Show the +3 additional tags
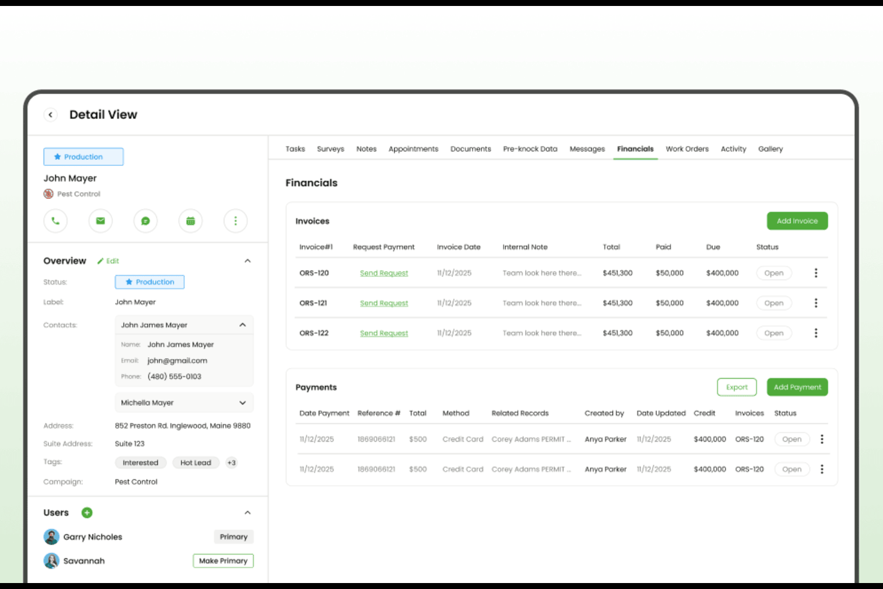Image resolution: width=883 pixels, height=589 pixels. tap(231, 462)
